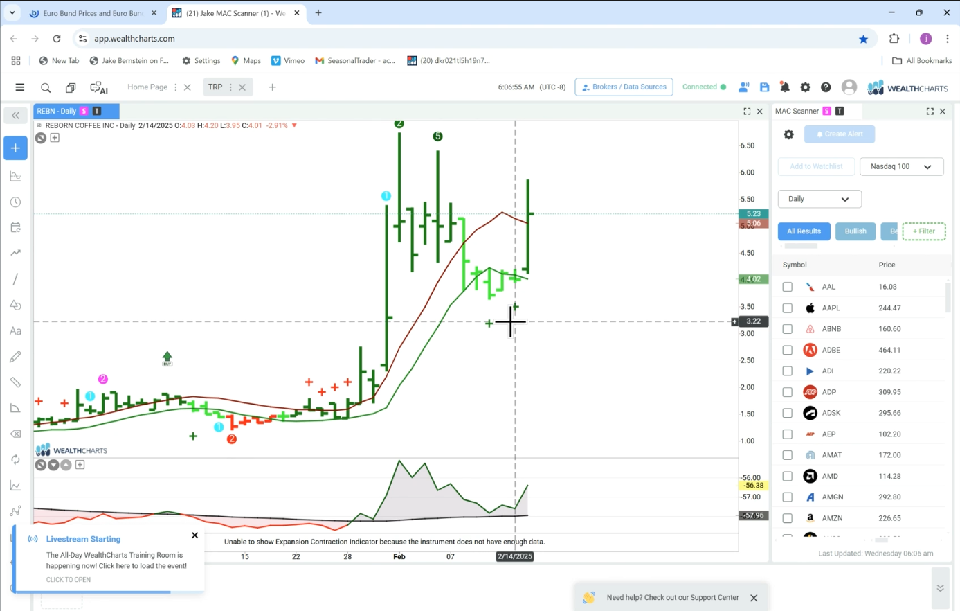Select the eraser tool in left sidebar
Screen dimensions: 960x611
tap(15, 434)
